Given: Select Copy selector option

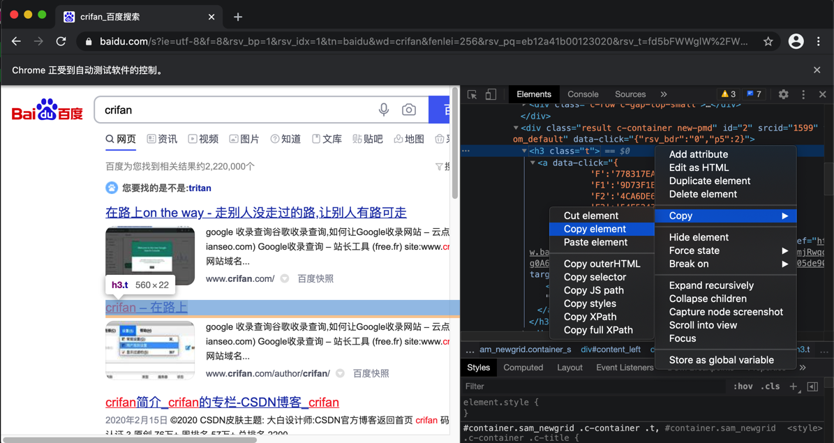Looking at the screenshot, I should point(602,277).
